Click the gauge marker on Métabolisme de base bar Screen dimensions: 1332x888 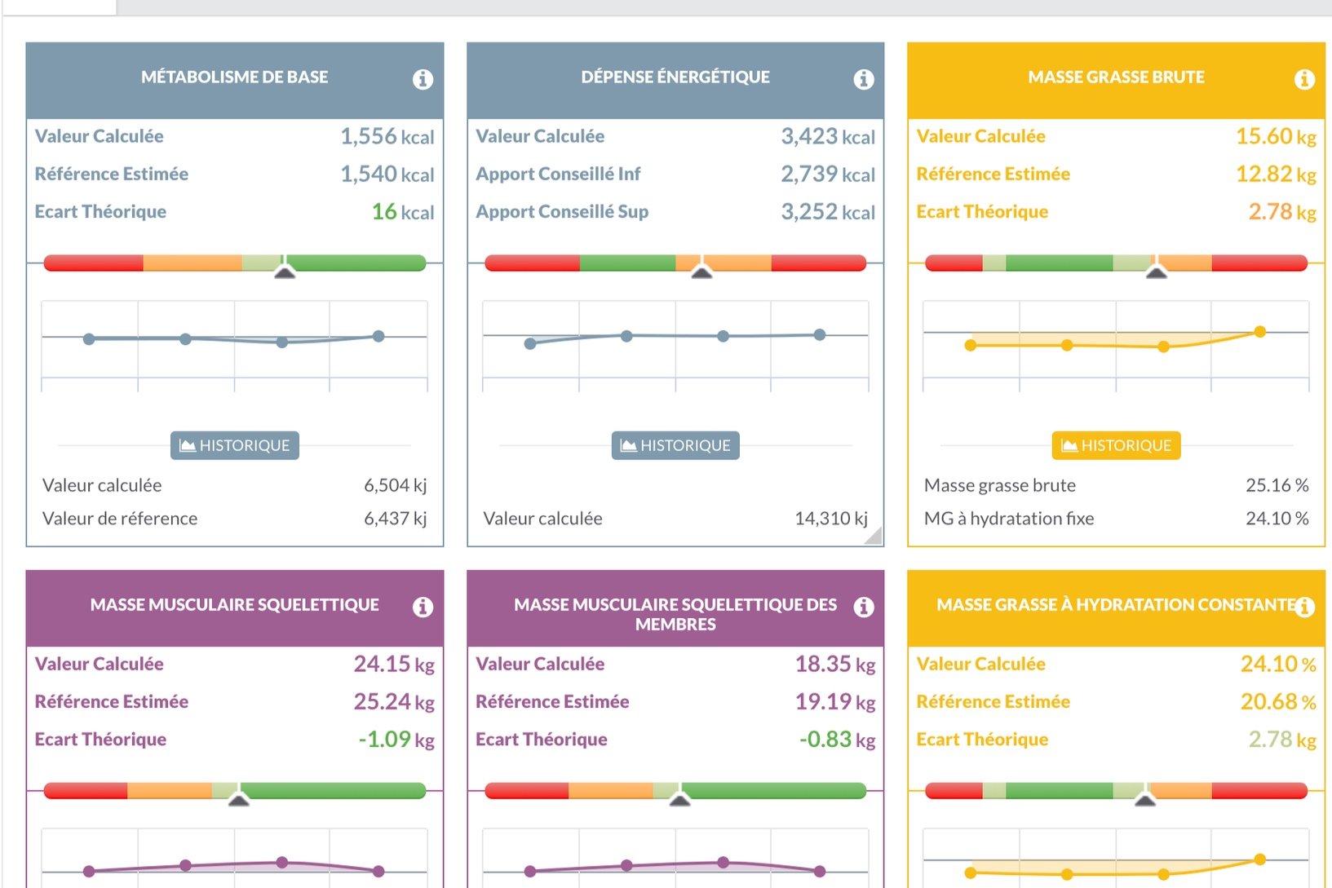point(284,272)
